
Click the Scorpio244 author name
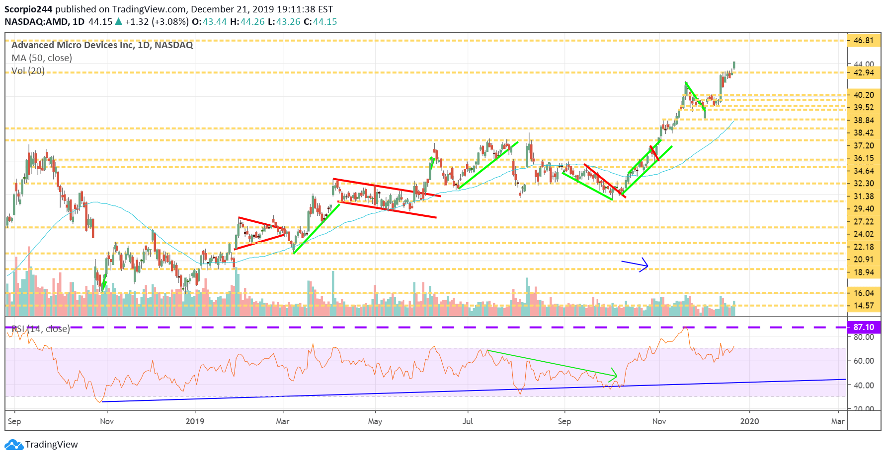tap(28, 9)
